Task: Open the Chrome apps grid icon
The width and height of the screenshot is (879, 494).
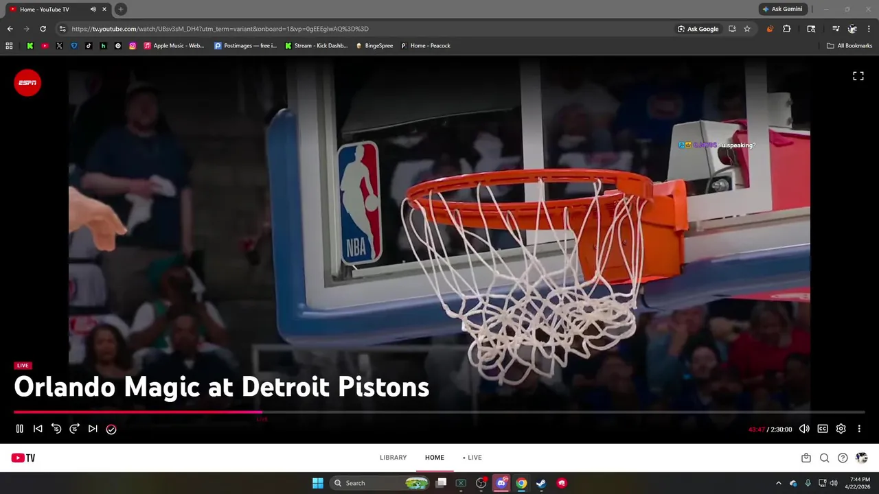Action: click(x=9, y=46)
